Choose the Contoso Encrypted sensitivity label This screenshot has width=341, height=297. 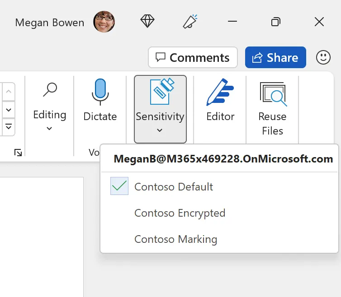click(219, 213)
